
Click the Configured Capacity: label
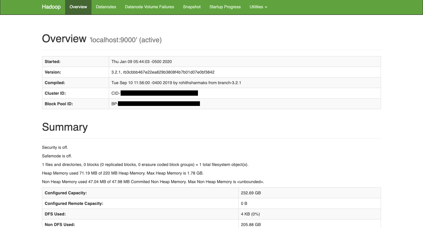66,193
